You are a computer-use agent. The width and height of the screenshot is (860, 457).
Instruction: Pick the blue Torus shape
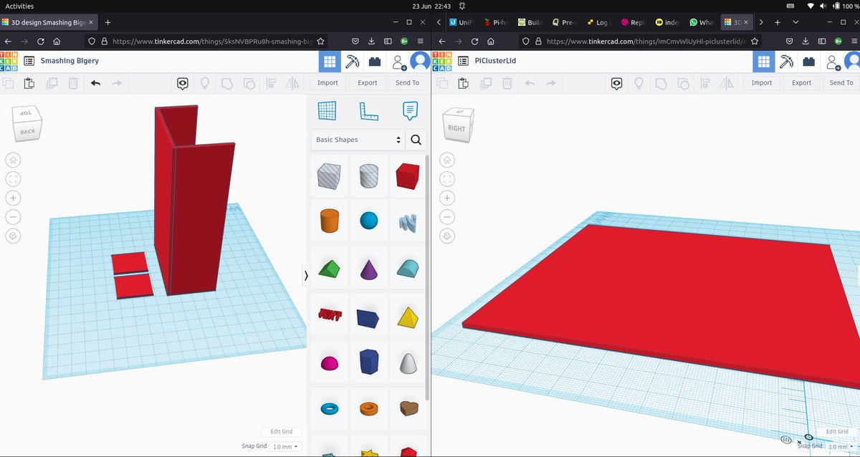329,408
